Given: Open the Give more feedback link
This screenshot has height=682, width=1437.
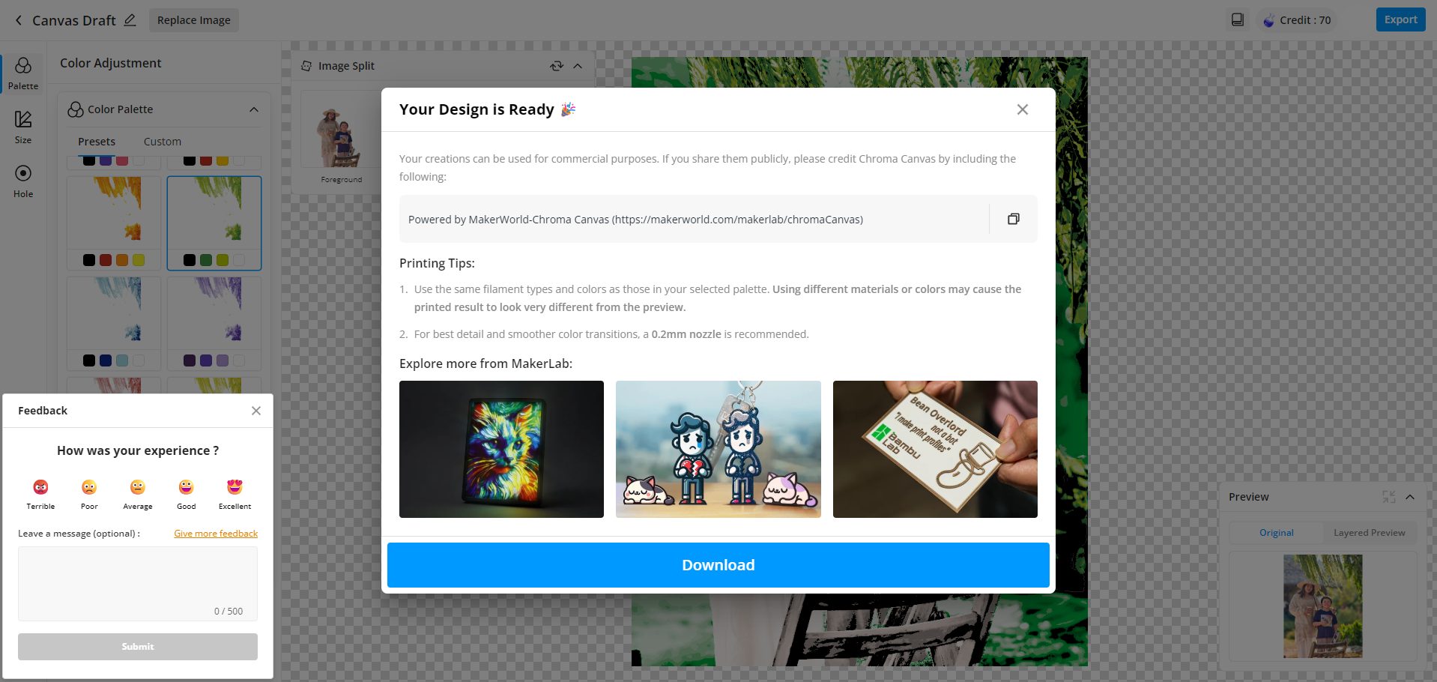Looking at the screenshot, I should [216, 534].
